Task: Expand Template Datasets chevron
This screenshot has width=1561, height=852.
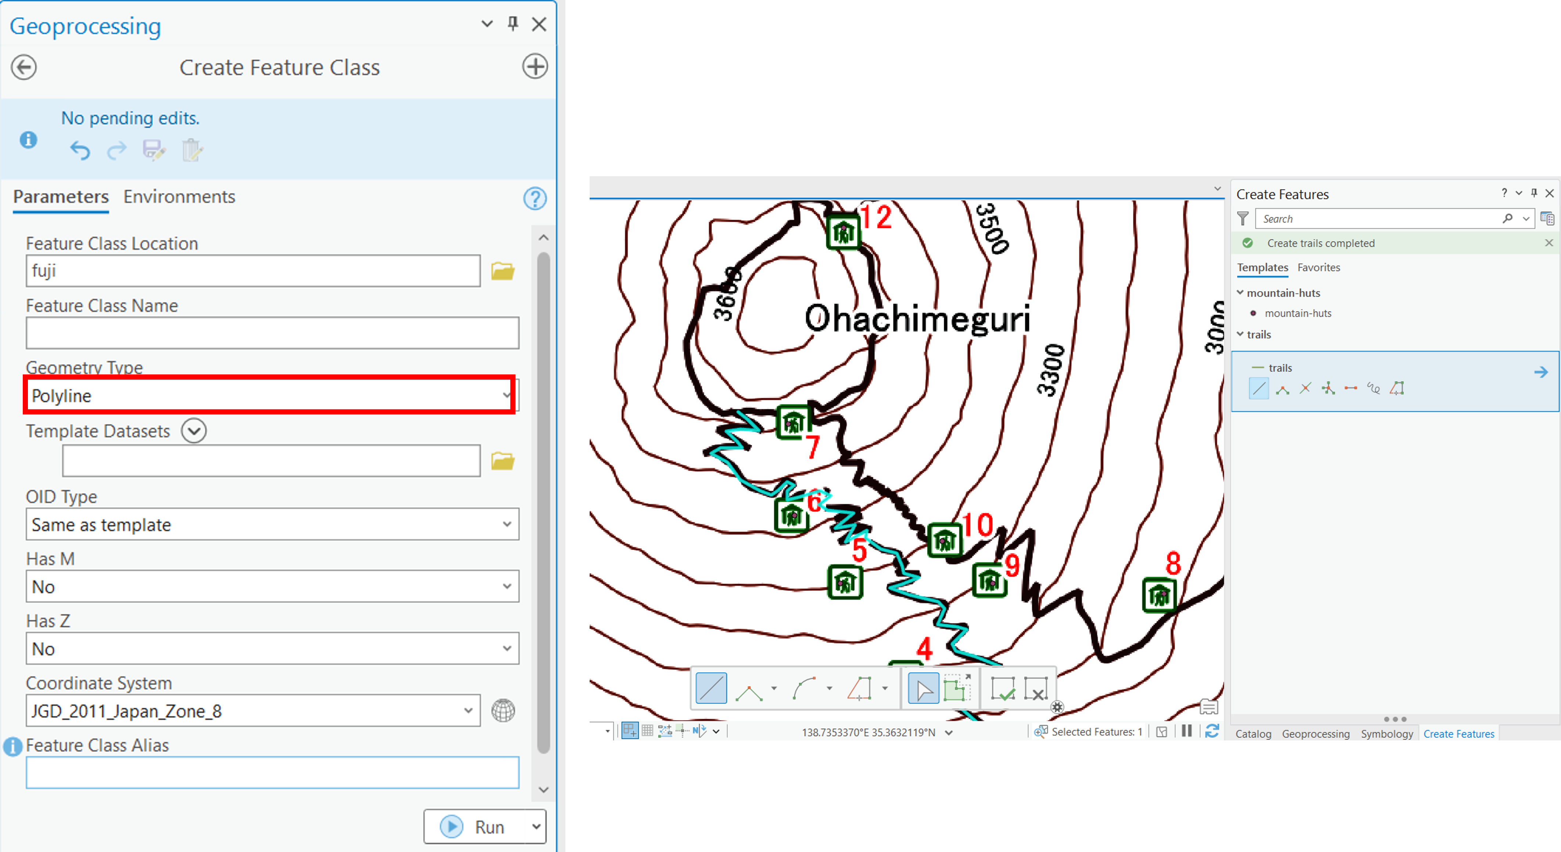Action: coord(194,431)
